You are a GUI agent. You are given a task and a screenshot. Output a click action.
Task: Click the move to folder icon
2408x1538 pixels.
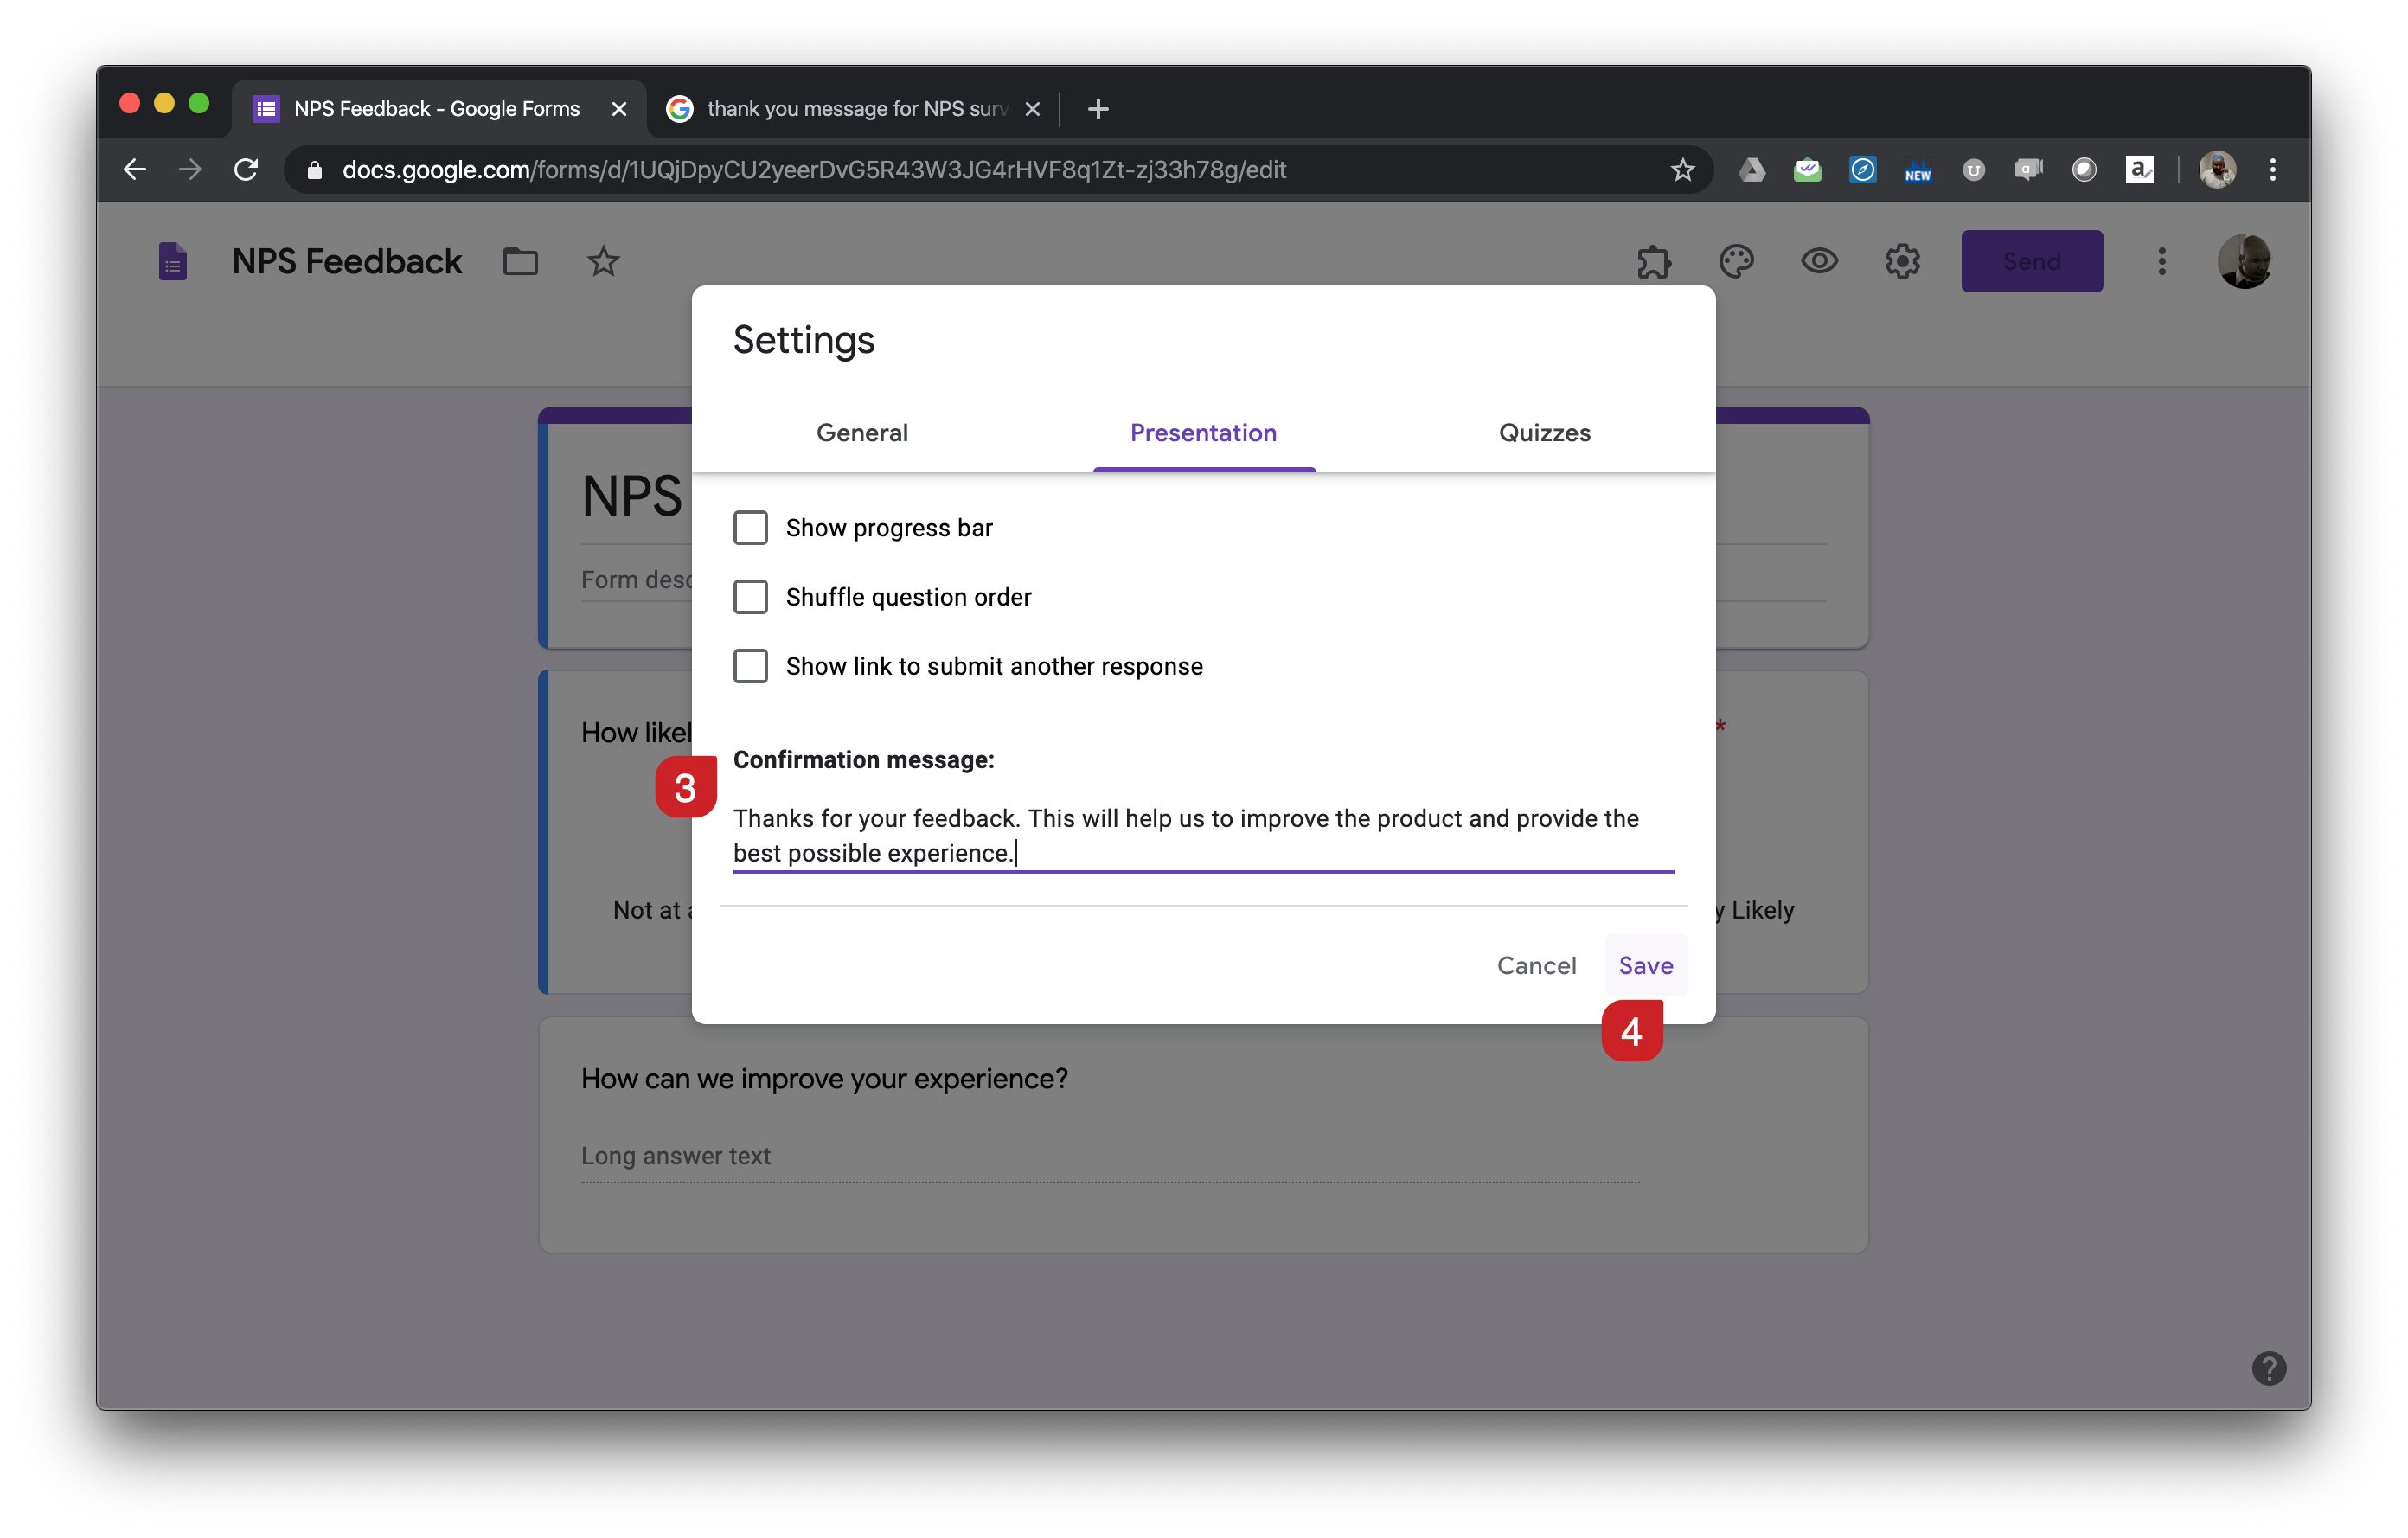point(520,262)
